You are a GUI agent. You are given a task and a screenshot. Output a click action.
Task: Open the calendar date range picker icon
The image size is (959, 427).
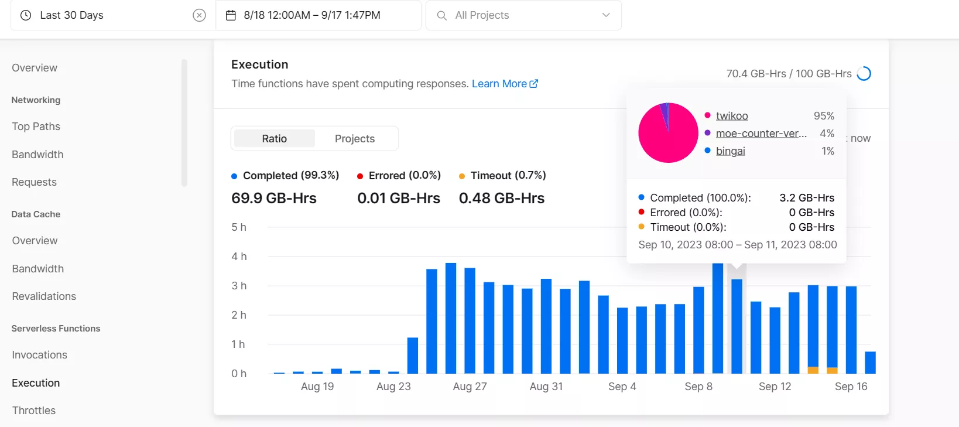[x=231, y=15]
